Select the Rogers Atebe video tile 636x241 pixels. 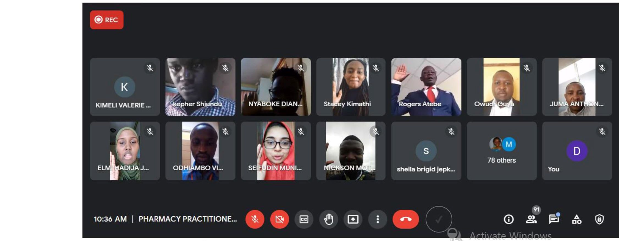click(426, 87)
